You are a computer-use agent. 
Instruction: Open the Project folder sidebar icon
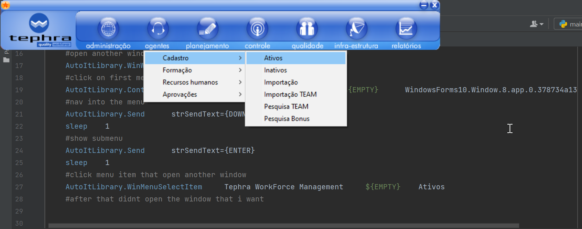pos(6,60)
